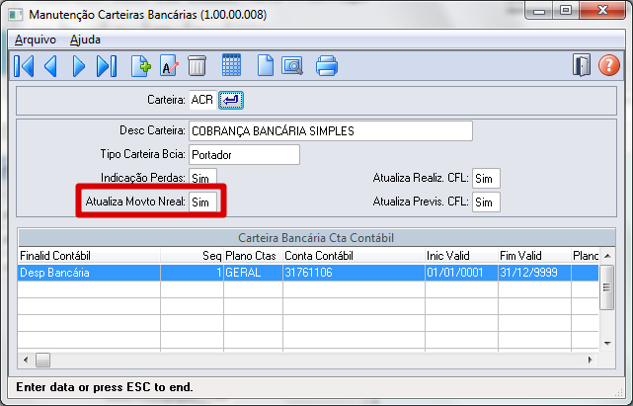Image resolution: width=633 pixels, height=406 pixels.
Task: Click the blank page icon in toolbar
Action: [266, 65]
